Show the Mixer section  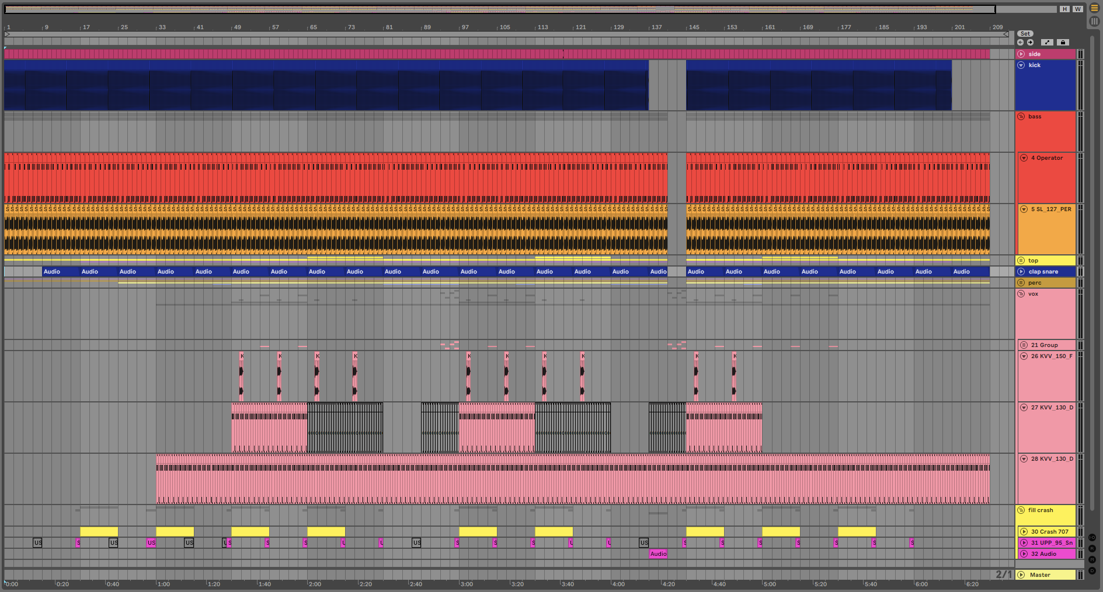coord(1092,559)
